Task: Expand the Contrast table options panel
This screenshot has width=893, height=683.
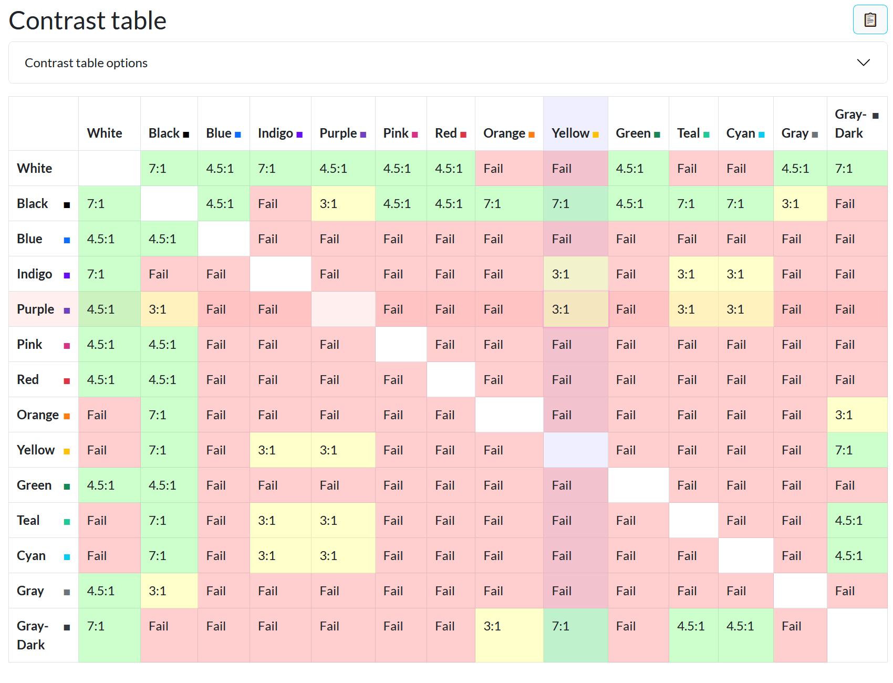Action: [448, 63]
